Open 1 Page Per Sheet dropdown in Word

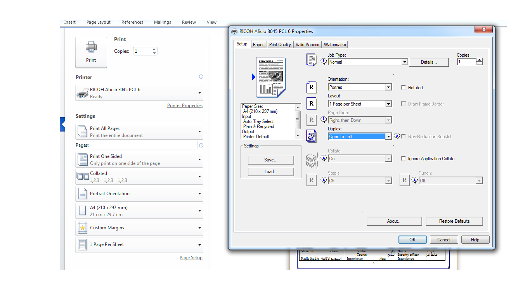tap(139, 244)
